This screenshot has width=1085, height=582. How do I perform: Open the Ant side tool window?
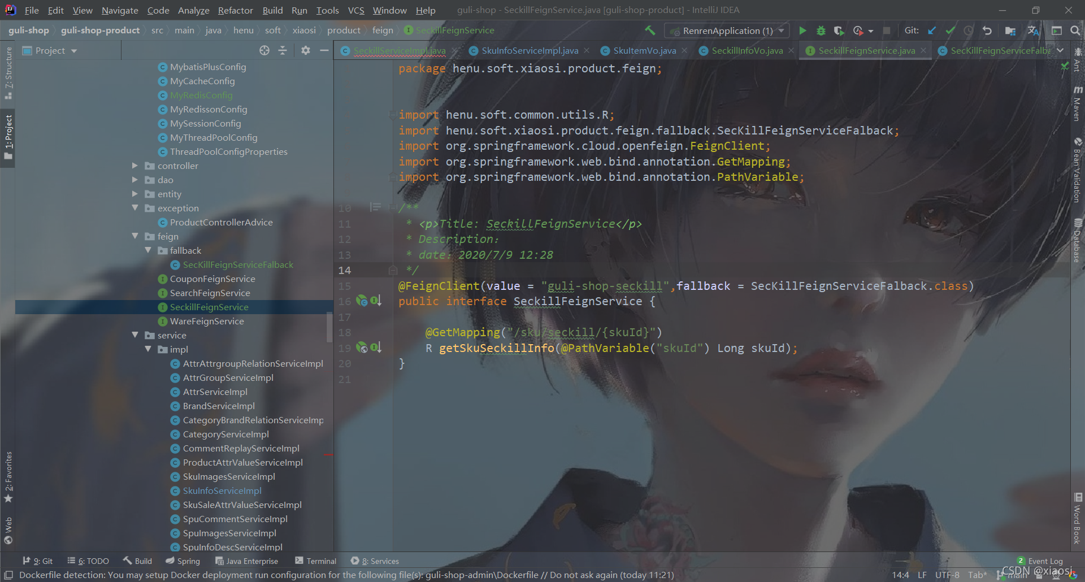(1078, 60)
